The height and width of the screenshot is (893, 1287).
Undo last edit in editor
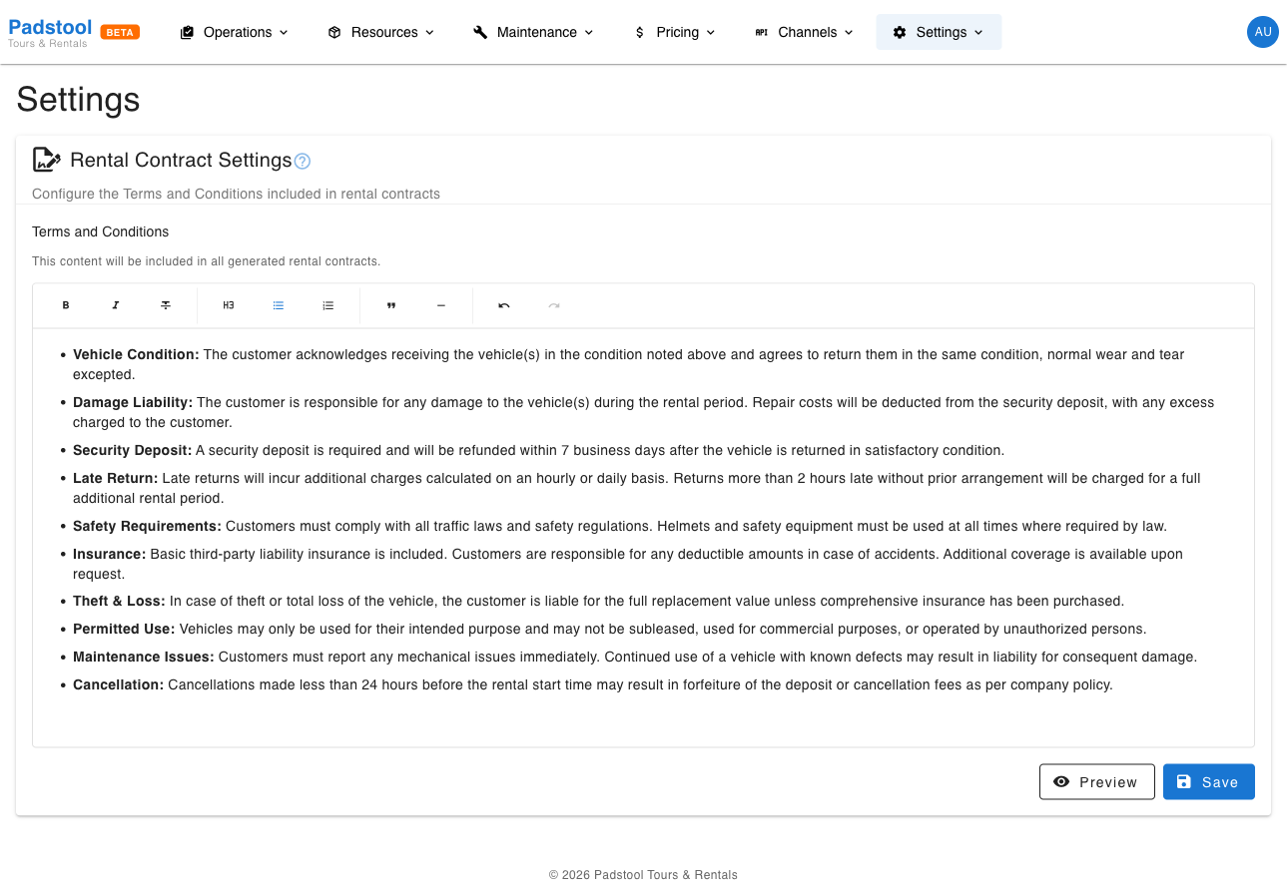(504, 305)
